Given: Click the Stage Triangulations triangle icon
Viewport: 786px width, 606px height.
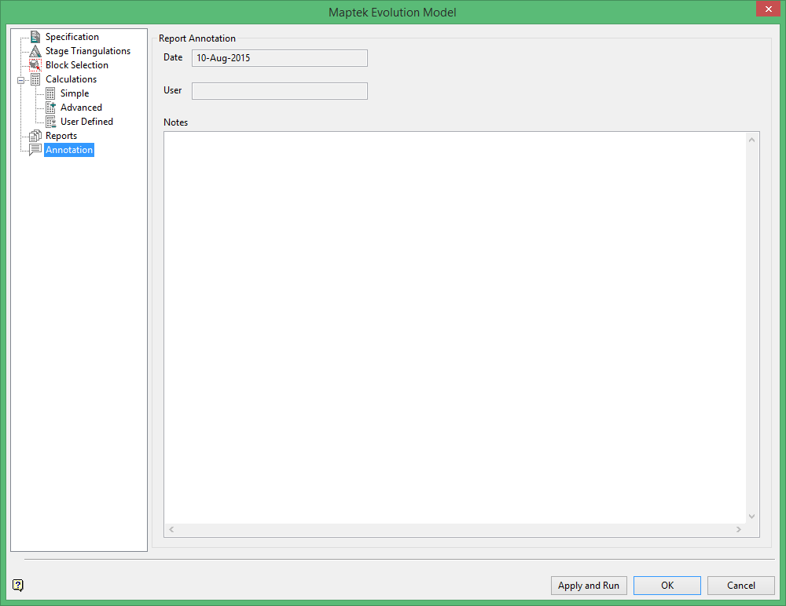Looking at the screenshot, I should click(x=35, y=51).
